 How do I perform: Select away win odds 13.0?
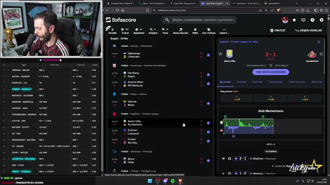coord(305,98)
